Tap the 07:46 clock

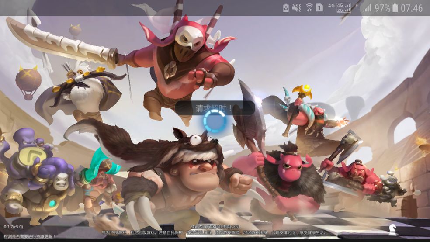(x=411, y=8)
